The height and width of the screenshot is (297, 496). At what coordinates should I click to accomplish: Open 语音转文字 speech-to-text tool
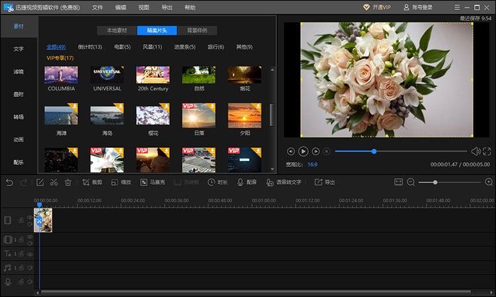point(284,182)
